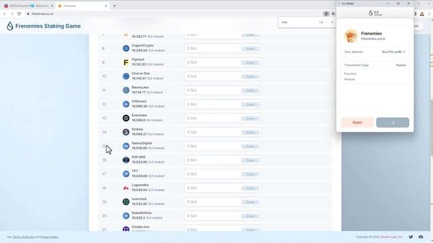Click Stake button in Chorus One row
Image resolution: width=433 pixels, height=243 pixels.
click(x=250, y=76)
